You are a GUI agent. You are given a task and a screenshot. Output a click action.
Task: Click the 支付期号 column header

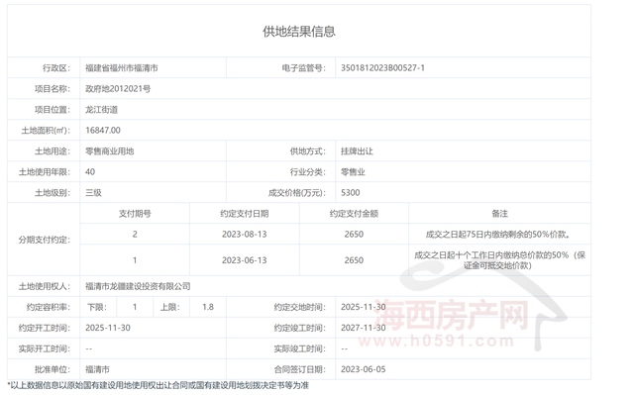pos(135,214)
